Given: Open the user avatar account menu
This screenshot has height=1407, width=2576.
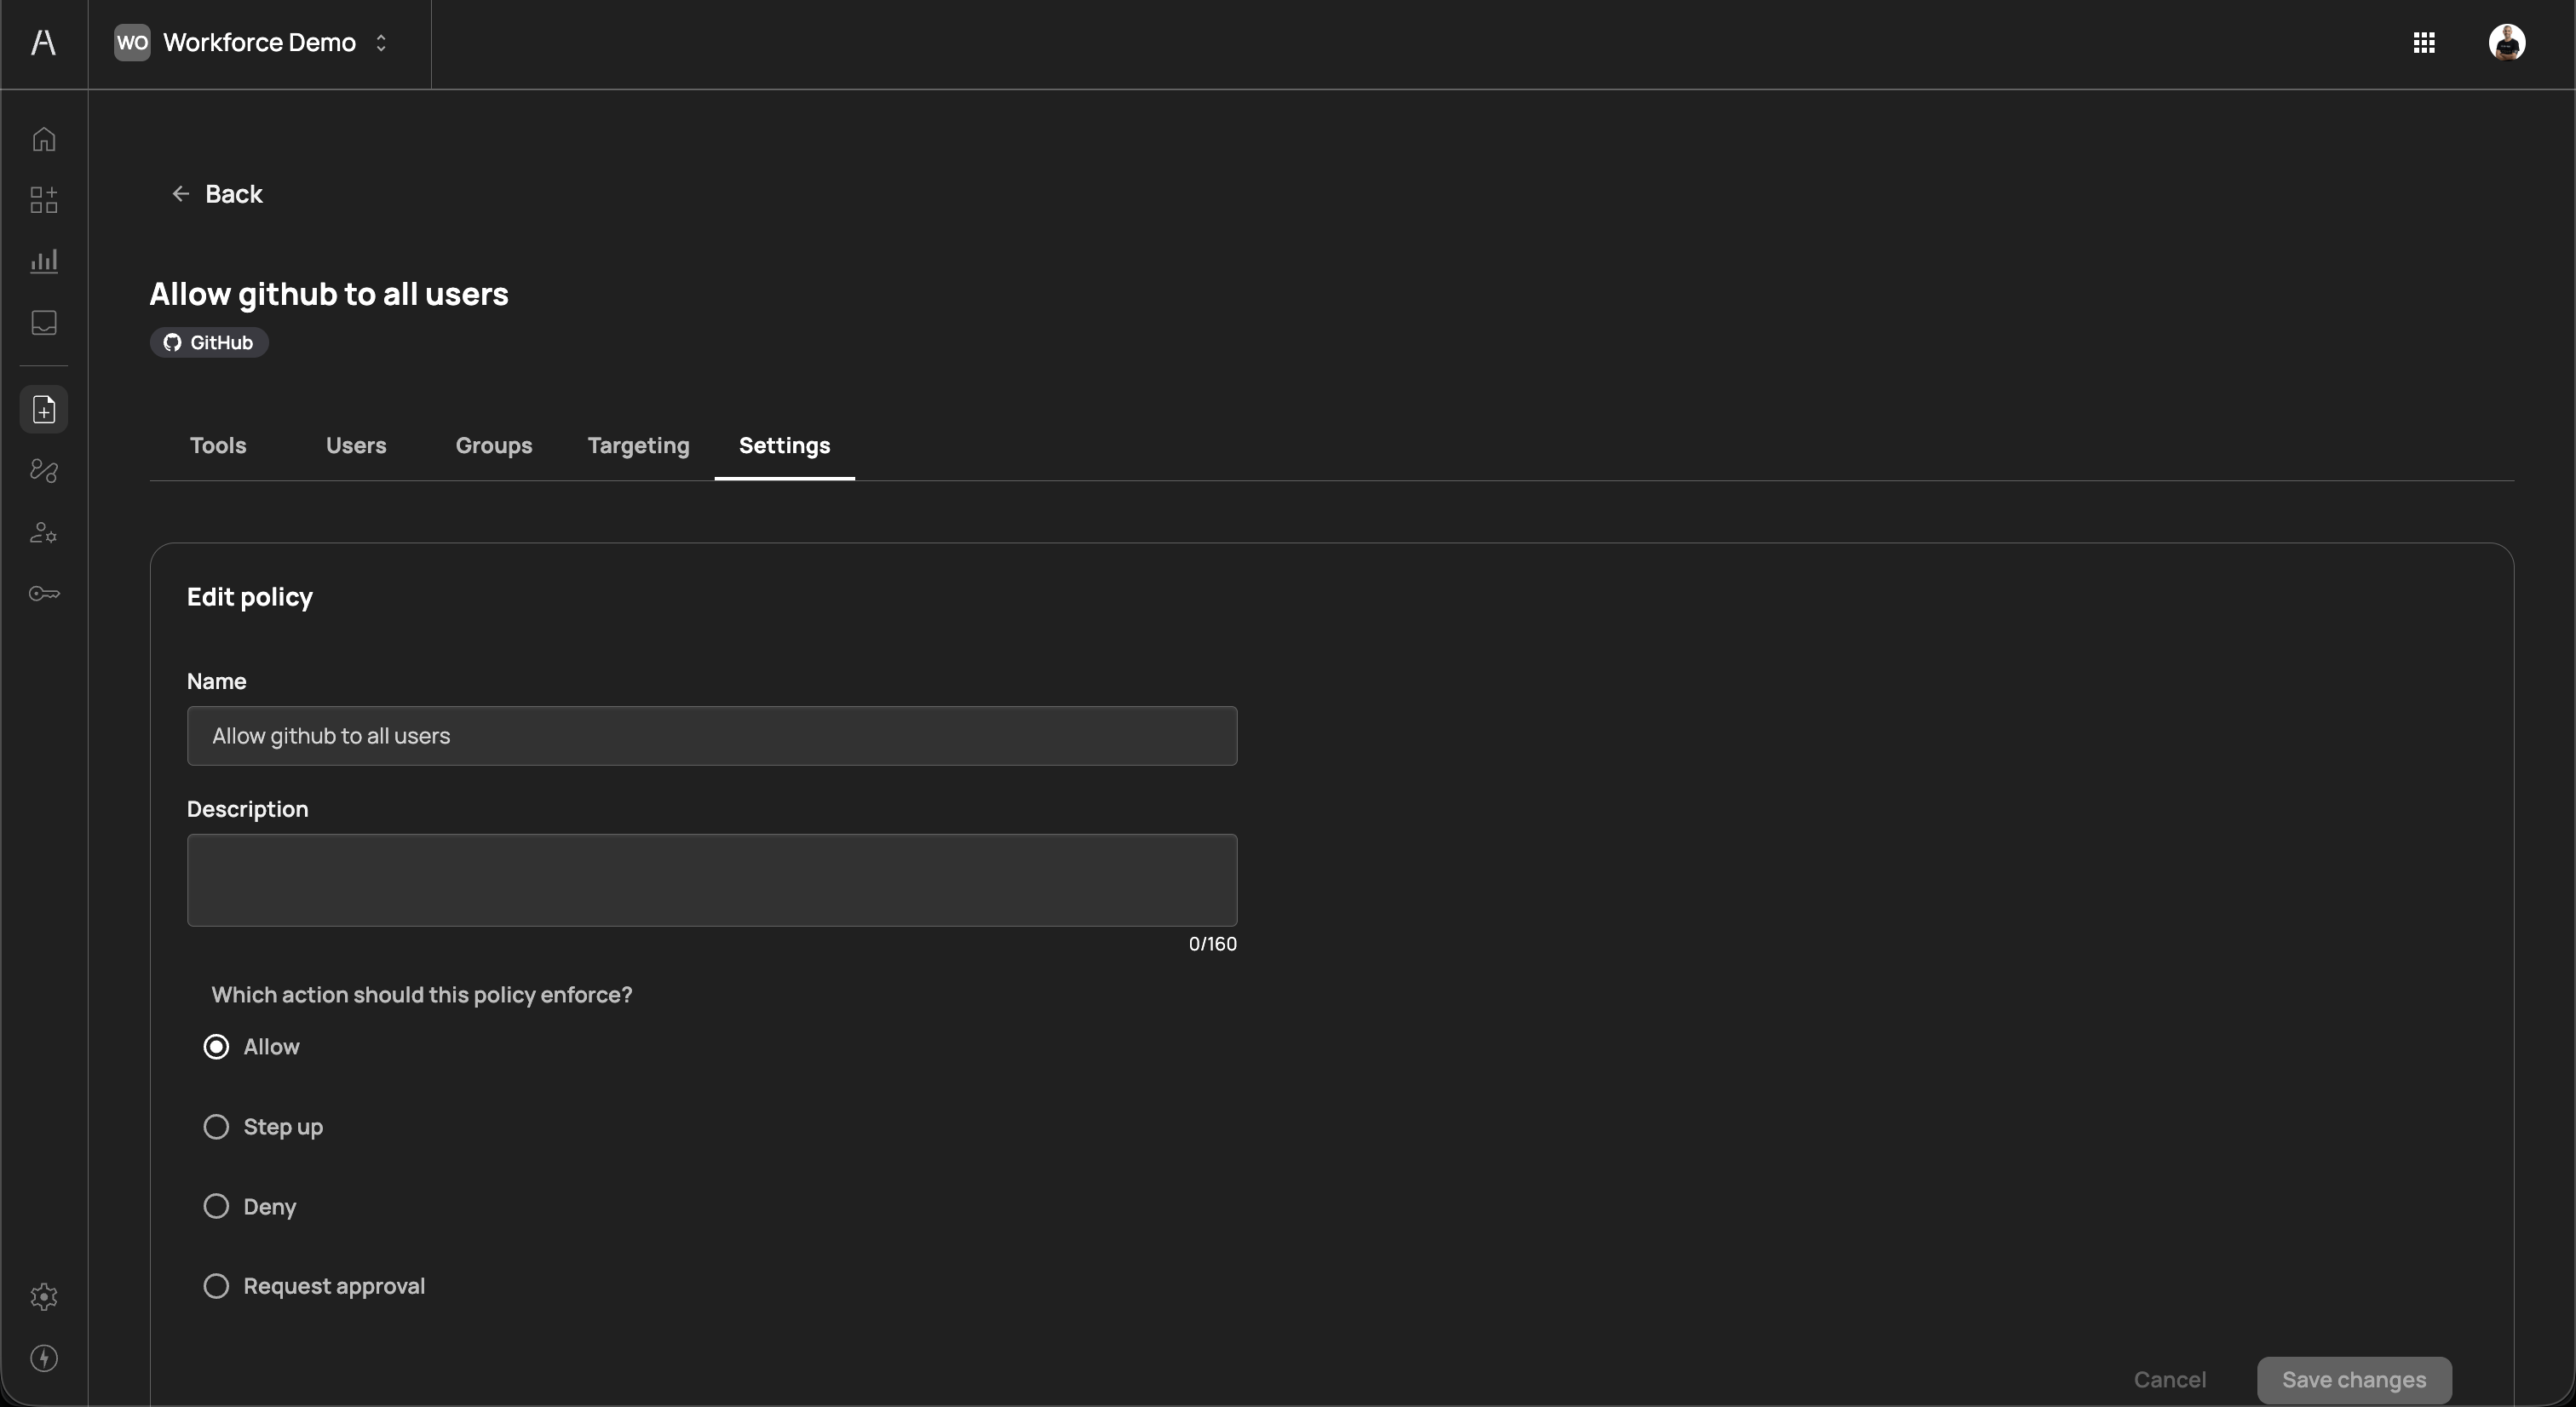Looking at the screenshot, I should click(x=2506, y=43).
